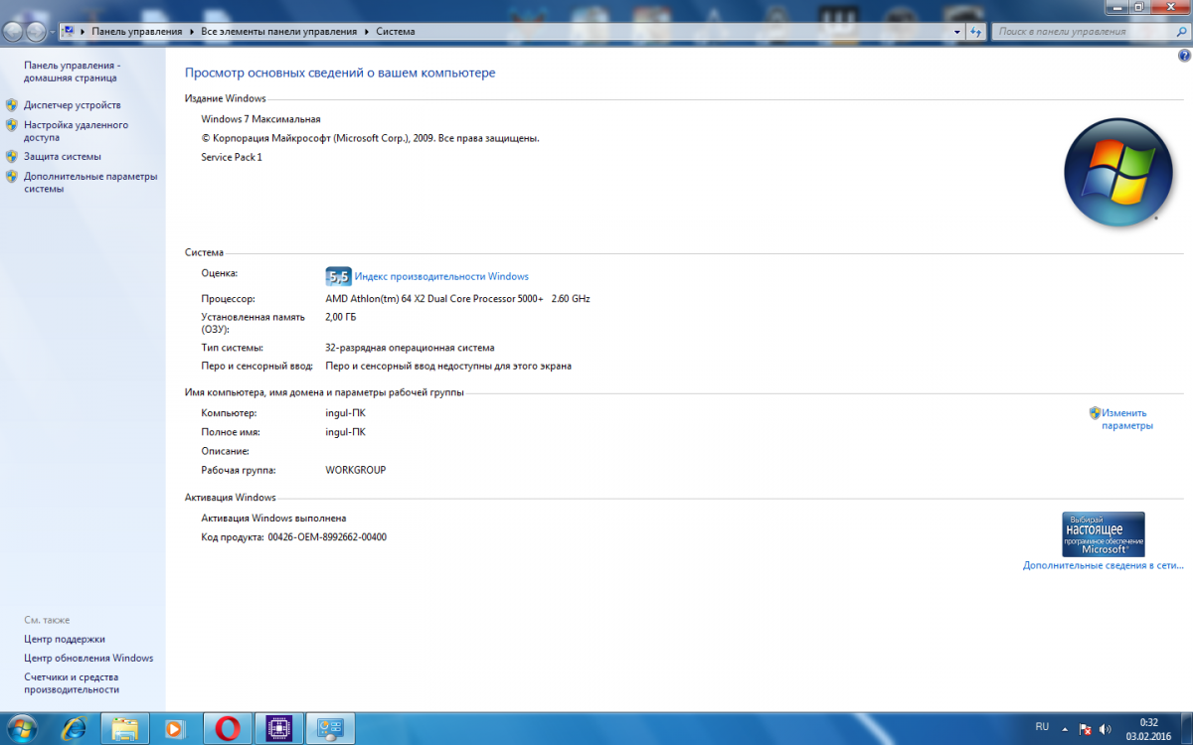Click the RU language indicator

tap(1042, 727)
